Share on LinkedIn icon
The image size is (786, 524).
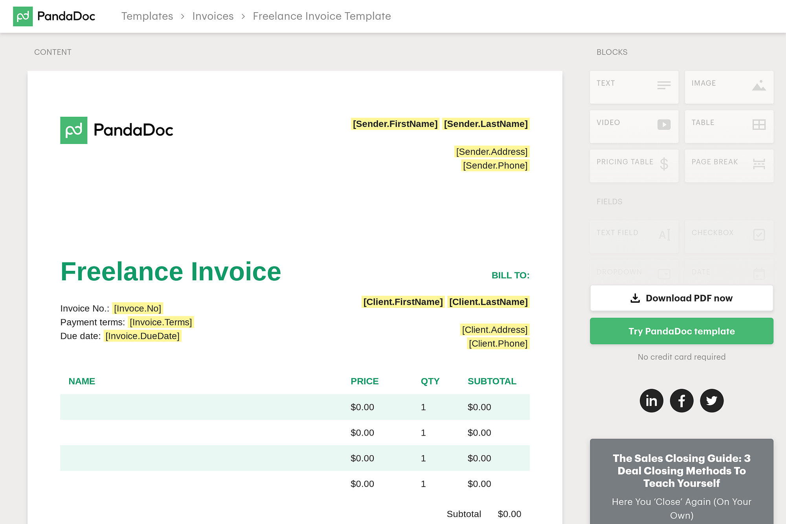click(651, 401)
